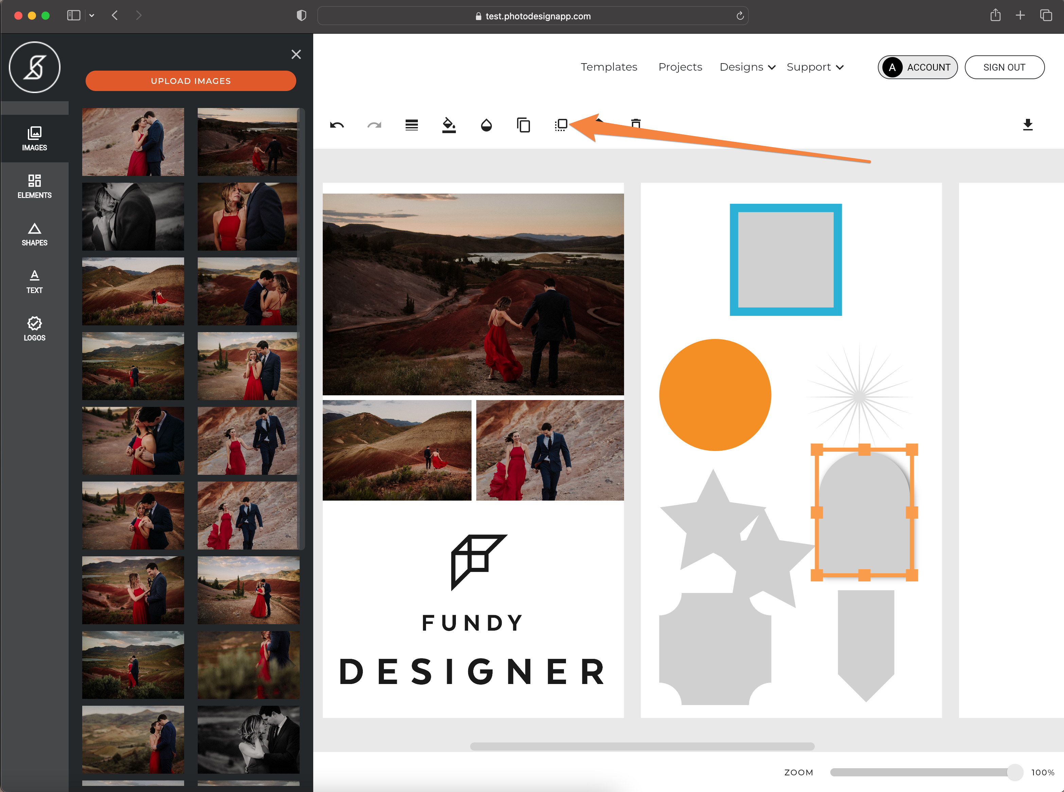Screen dimensions: 1064x792
Task: Click the trash delete icon
Action: pyautogui.click(x=636, y=124)
